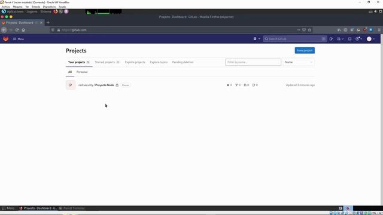Open the VirtualBox Ver menu
Image resolution: width=383 pixels, height=215 pixels.
27,7
